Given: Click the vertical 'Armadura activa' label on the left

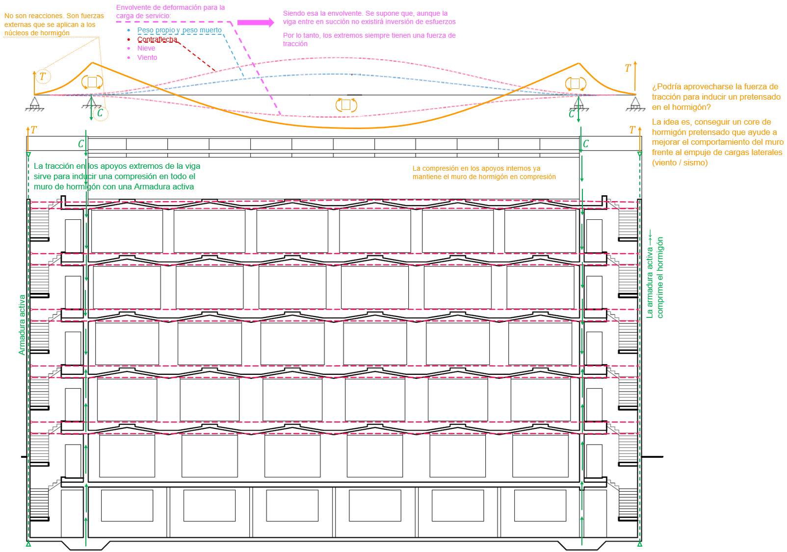Looking at the screenshot, I should point(22,325).
